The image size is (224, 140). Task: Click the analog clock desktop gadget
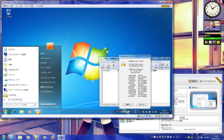click(212, 9)
